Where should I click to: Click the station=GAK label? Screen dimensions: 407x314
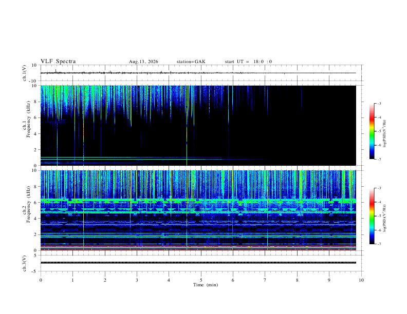point(191,62)
